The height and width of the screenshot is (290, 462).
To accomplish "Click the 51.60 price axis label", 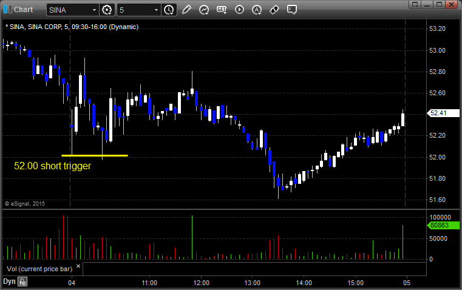I will click(x=437, y=200).
